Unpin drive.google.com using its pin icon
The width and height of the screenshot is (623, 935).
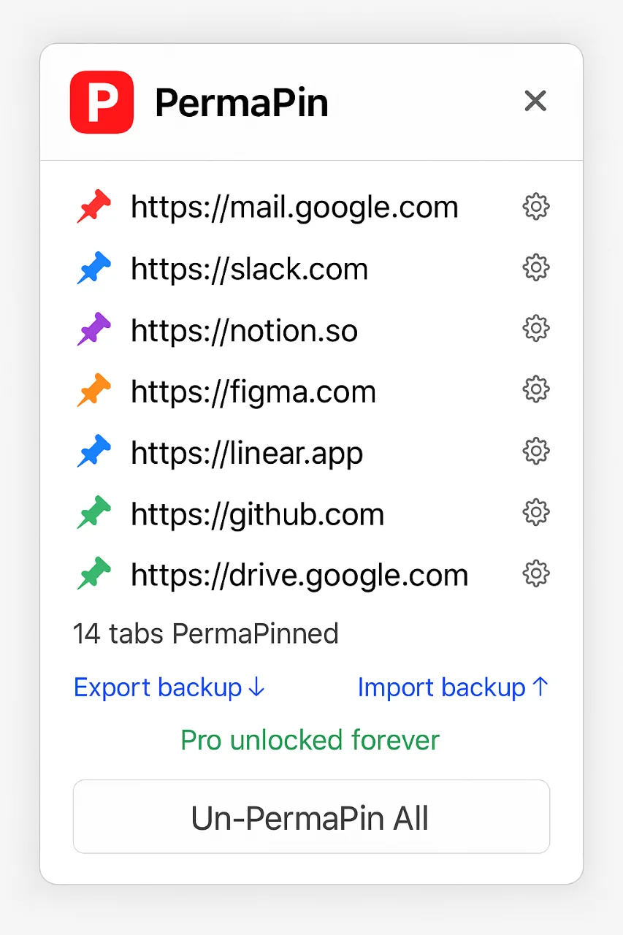(x=94, y=575)
